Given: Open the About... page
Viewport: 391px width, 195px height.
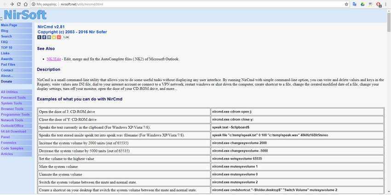Looking at the screenshot, I should pos(16,76).
